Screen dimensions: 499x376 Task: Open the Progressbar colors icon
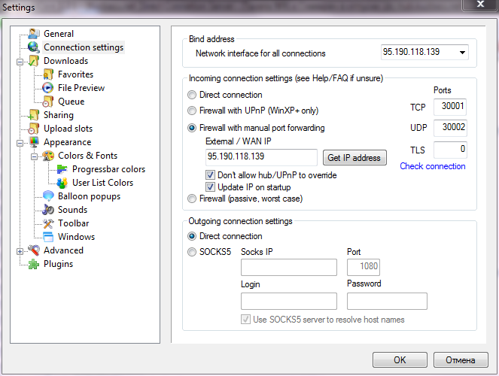(x=62, y=169)
